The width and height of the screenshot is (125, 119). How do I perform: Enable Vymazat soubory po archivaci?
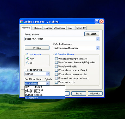[x=56, y=59]
